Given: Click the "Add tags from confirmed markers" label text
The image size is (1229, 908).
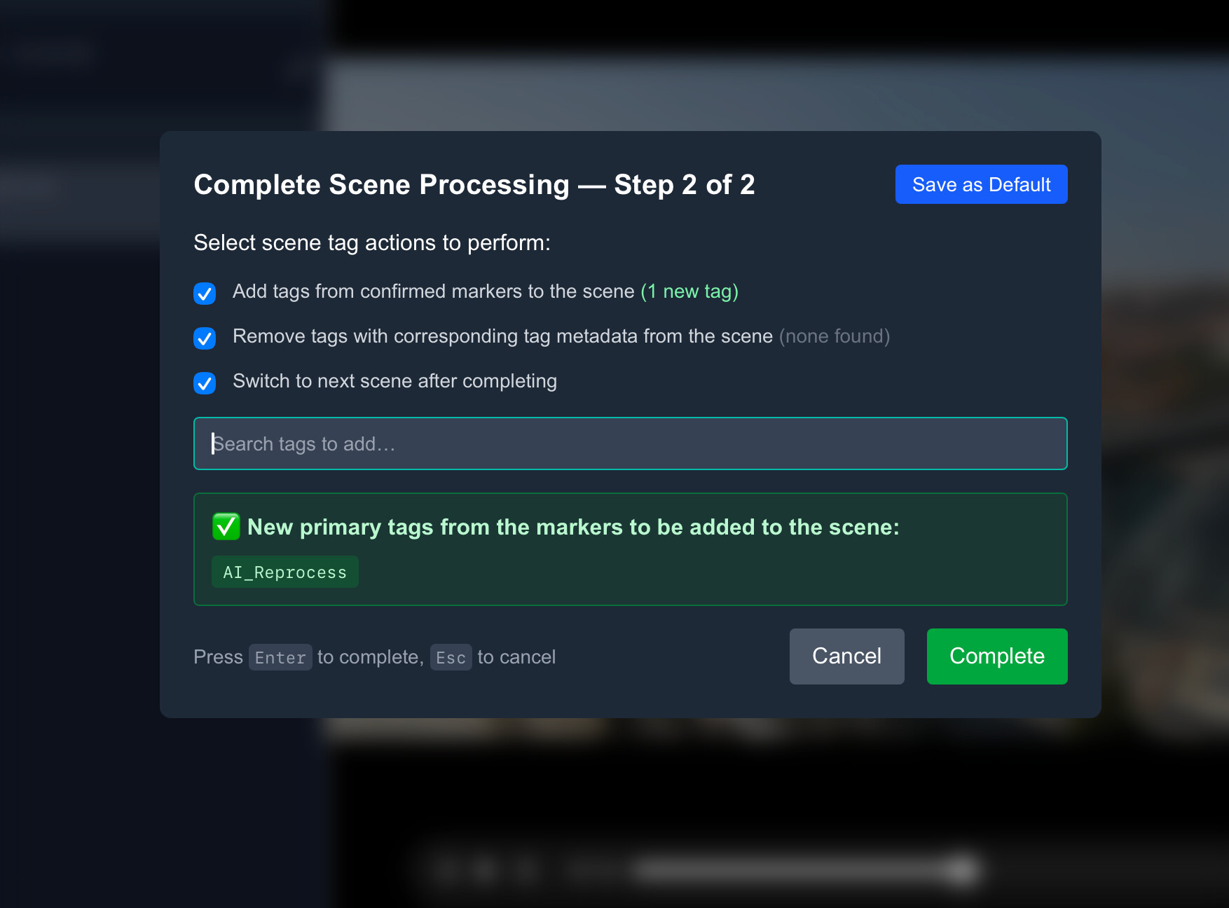Looking at the screenshot, I should pyautogui.click(x=433, y=291).
